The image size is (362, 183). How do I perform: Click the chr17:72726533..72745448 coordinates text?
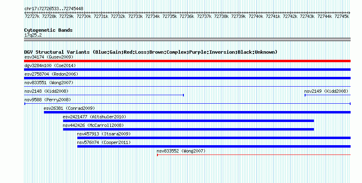pos(54,9)
